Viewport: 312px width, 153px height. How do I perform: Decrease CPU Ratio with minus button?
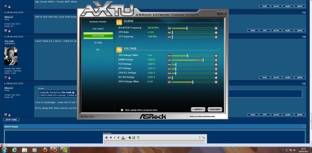point(169,33)
